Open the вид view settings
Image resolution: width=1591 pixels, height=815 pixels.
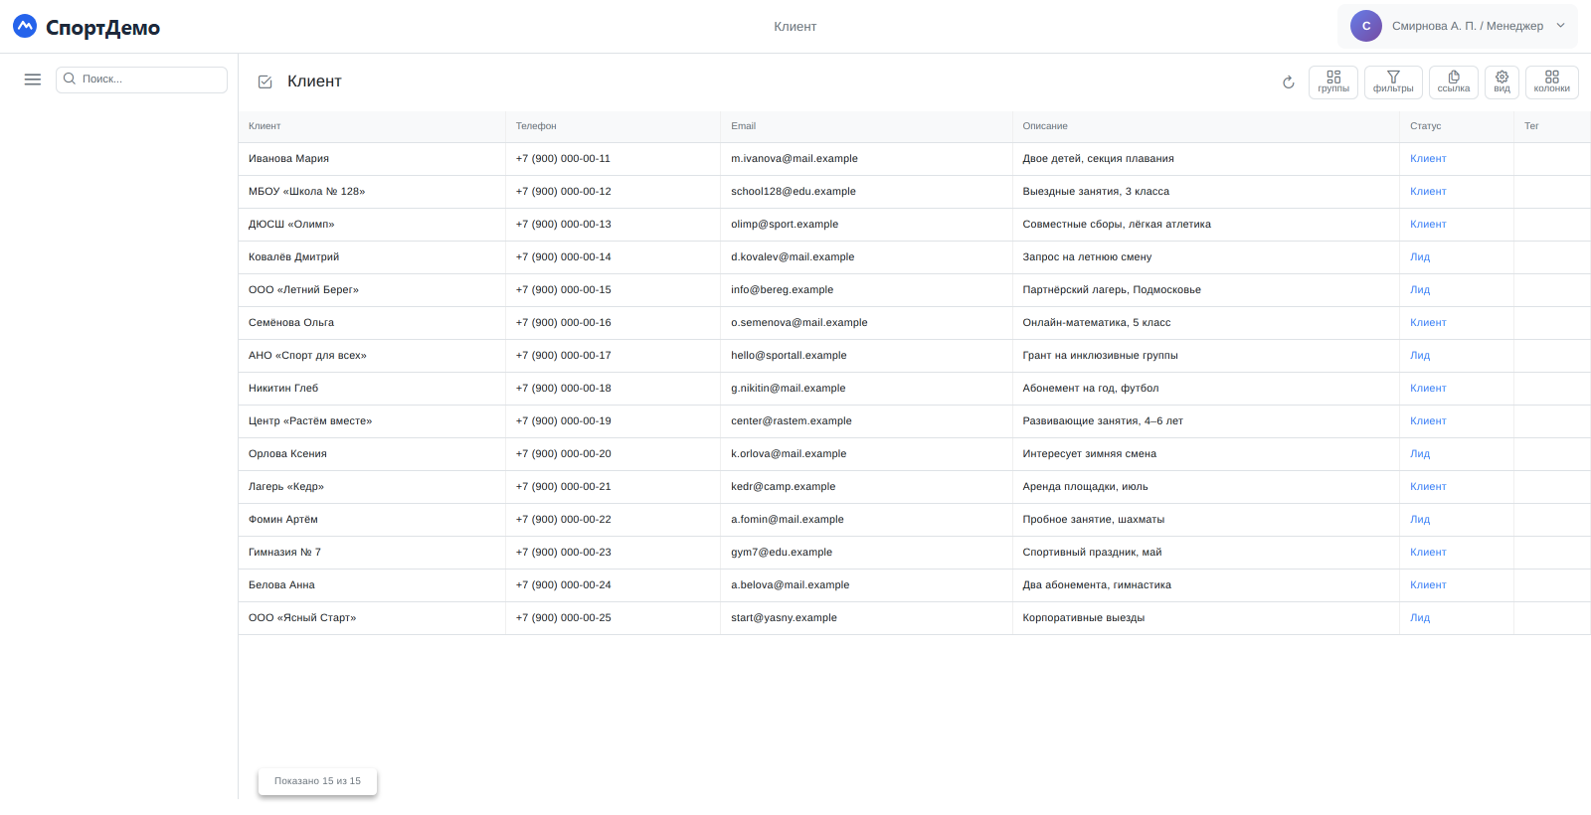1502,82
